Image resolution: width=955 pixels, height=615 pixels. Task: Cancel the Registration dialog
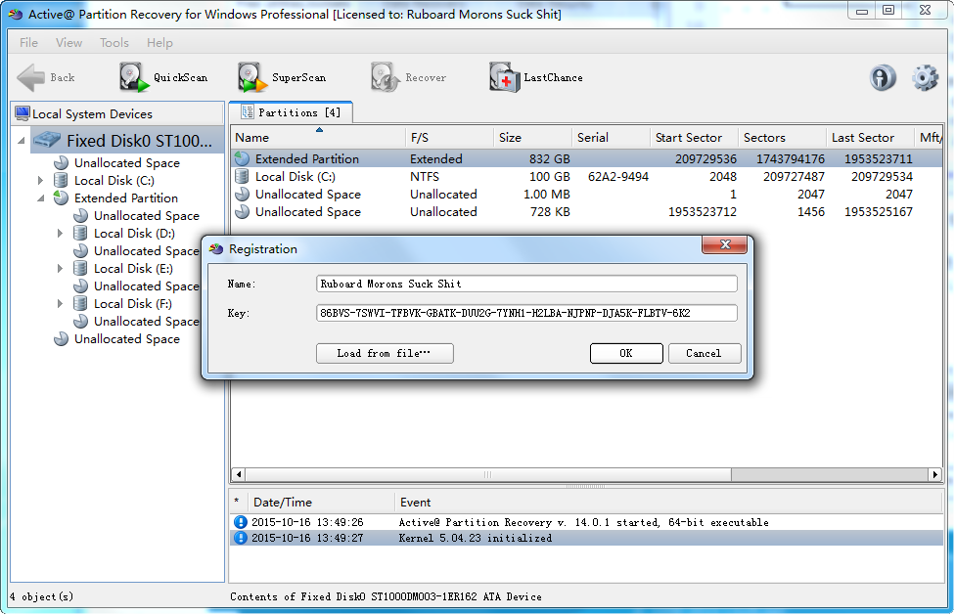click(x=704, y=353)
